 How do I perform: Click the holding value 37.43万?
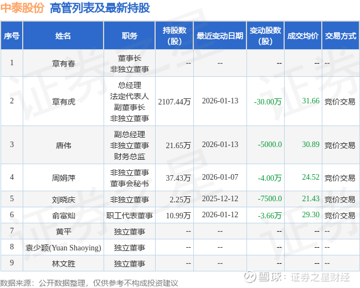tap(178, 178)
